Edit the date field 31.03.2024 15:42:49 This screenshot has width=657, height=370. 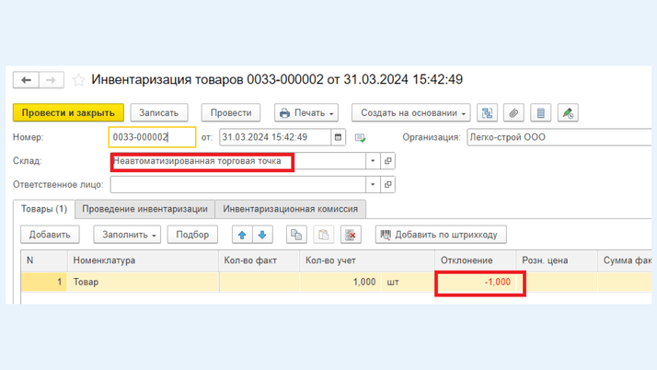[x=275, y=137]
